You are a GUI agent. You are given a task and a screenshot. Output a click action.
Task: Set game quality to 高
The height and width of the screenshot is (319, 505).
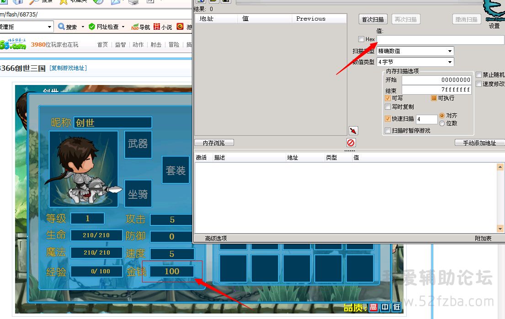[x=373, y=307]
